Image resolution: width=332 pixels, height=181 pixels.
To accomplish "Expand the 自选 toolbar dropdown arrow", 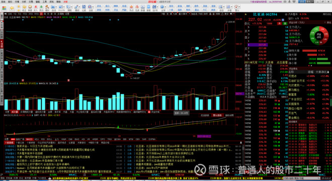I will 56,7.
